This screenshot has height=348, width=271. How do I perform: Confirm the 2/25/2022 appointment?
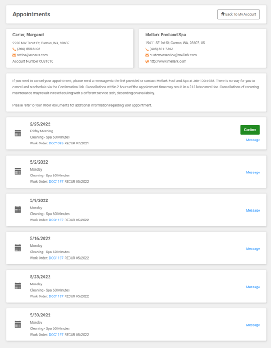click(x=250, y=130)
